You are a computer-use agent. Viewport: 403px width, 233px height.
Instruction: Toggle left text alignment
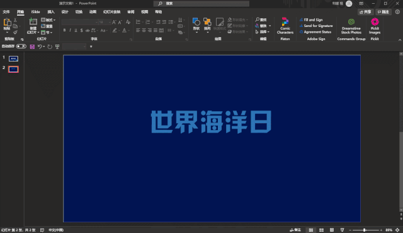[x=138, y=31]
